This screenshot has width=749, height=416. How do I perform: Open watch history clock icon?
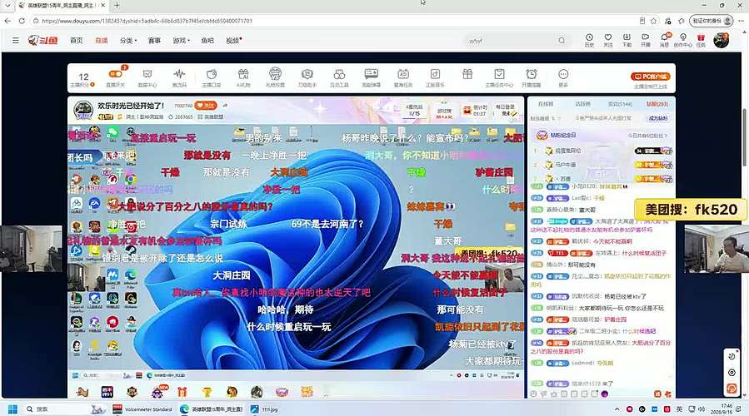click(x=589, y=40)
